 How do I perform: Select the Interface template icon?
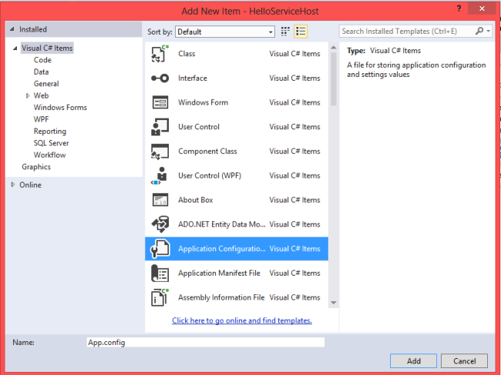pos(160,79)
